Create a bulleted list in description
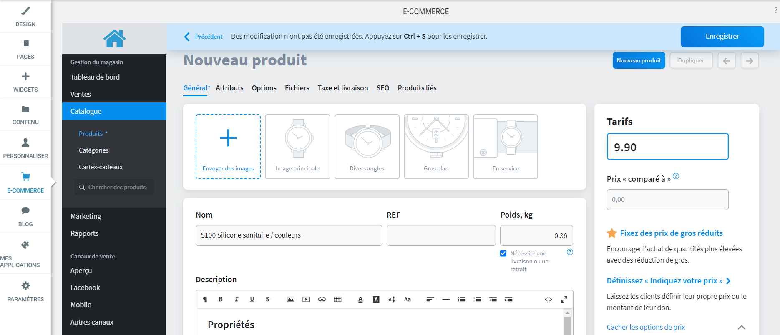This screenshot has width=780, height=335. [x=462, y=299]
